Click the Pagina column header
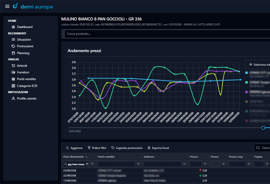This screenshot has height=184, width=270. [258, 157]
